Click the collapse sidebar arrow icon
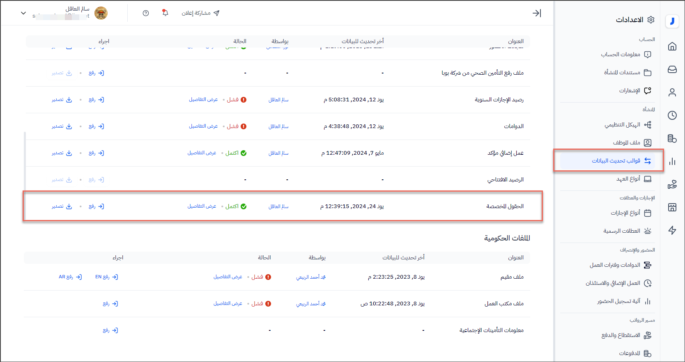The width and height of the screenshot is (685, 362). point(536,13)
